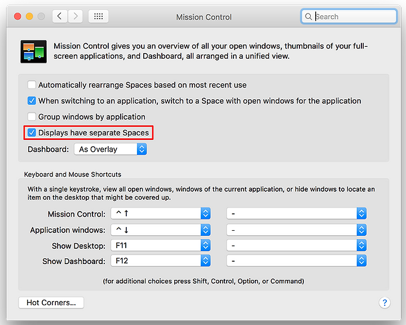
Task: Enable Automatically rearrange Spaces checkbox
Action: [x=32, y=85]
